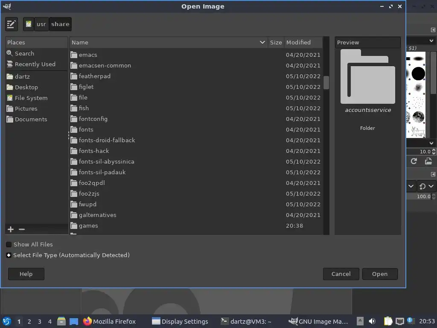Select the foo2qpdl folder
The image size is (437, 328).
pyautogui.click(x=196, y=183)
